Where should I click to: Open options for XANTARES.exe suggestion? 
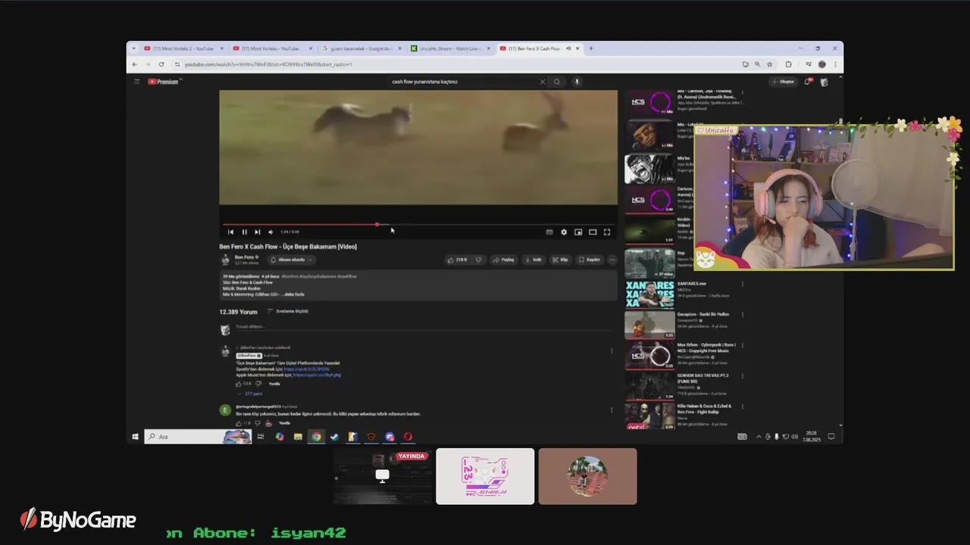743,285
